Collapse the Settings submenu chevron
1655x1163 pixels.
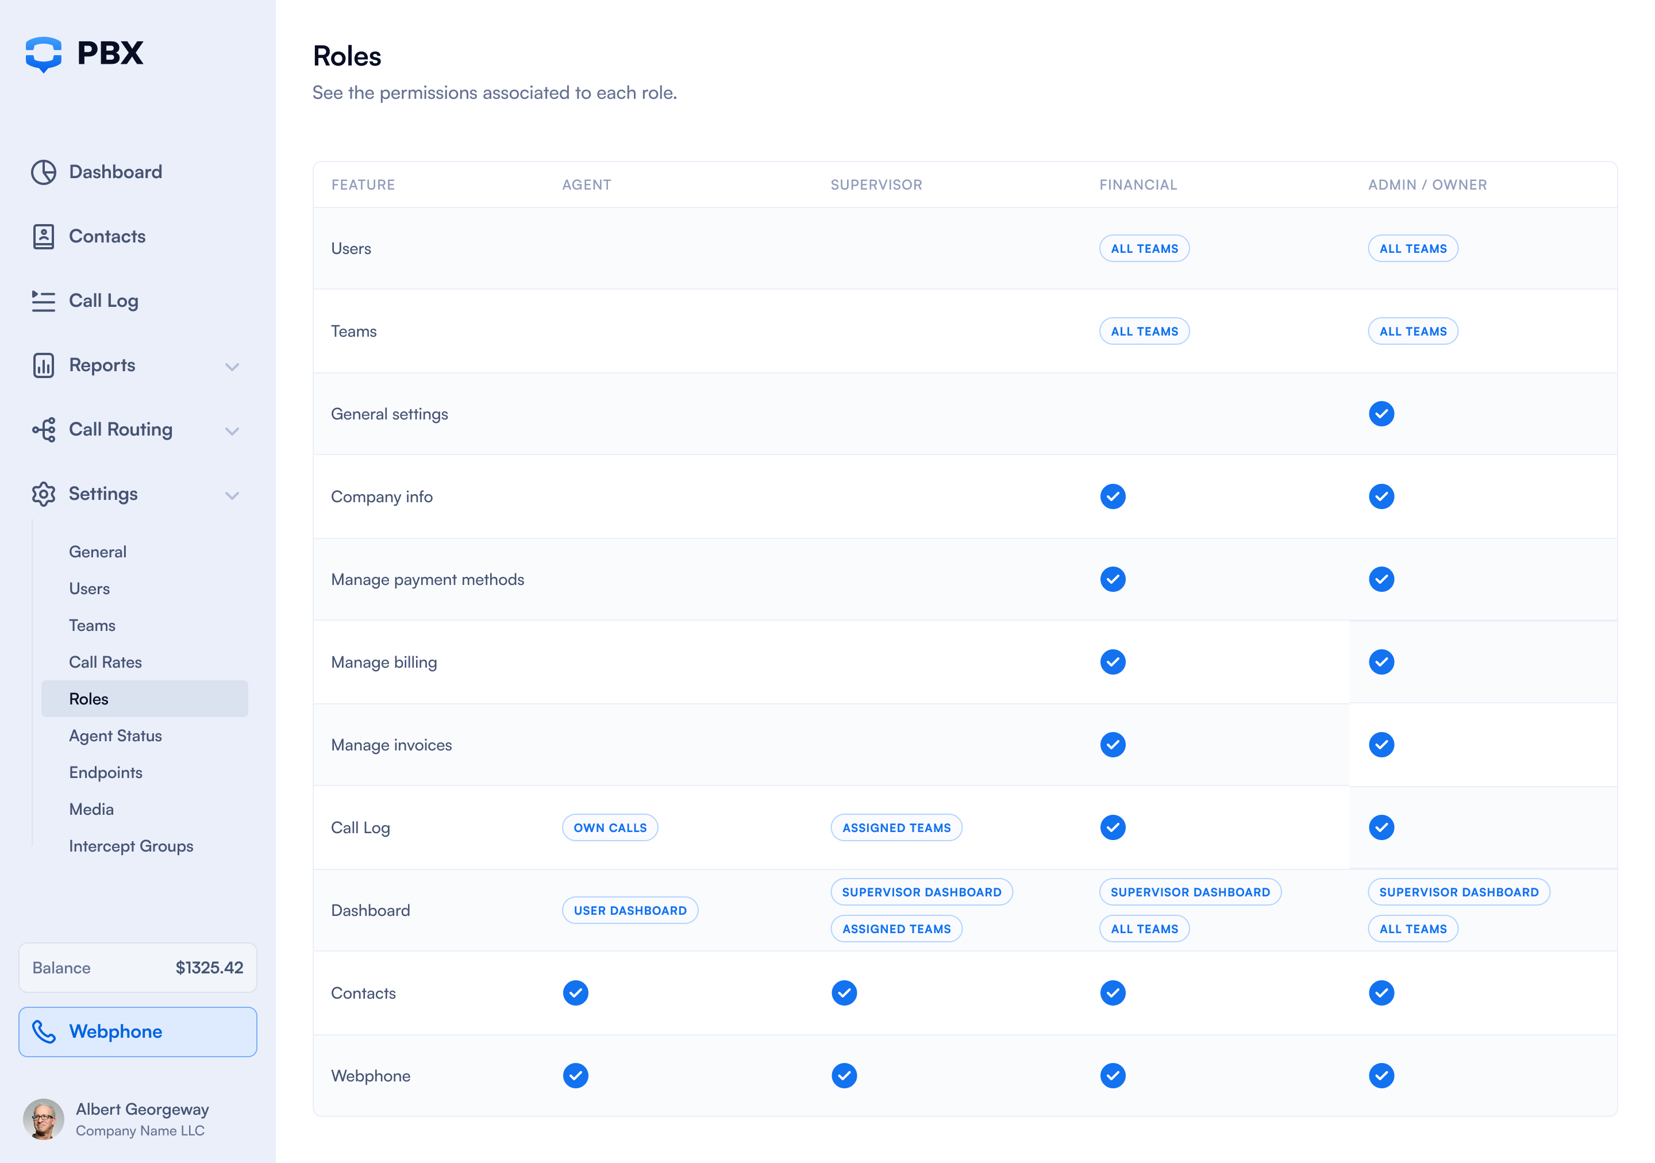pos(232,495)
